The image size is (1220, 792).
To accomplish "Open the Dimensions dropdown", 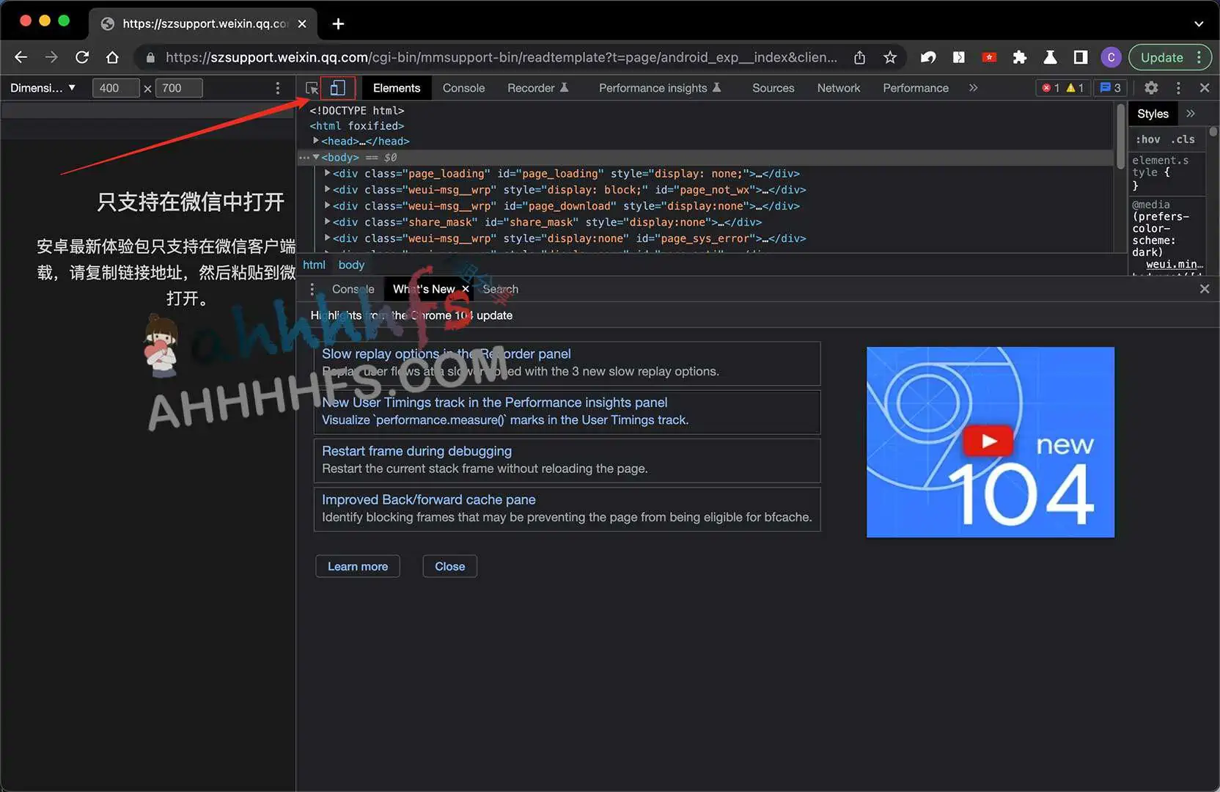I will click(x=43, y=87).
